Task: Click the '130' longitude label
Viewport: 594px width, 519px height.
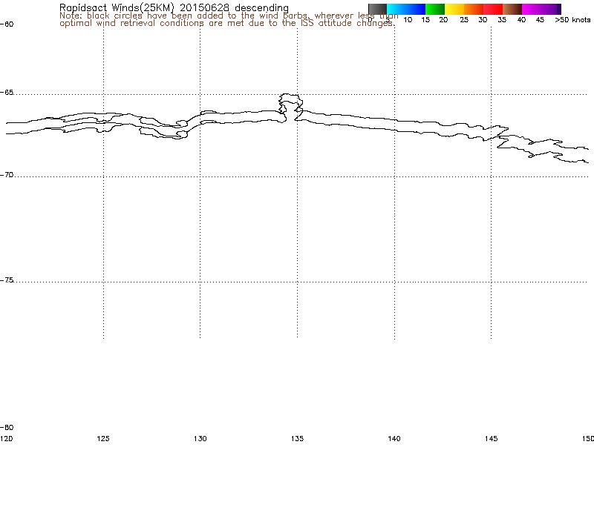Action: point(200,438)
